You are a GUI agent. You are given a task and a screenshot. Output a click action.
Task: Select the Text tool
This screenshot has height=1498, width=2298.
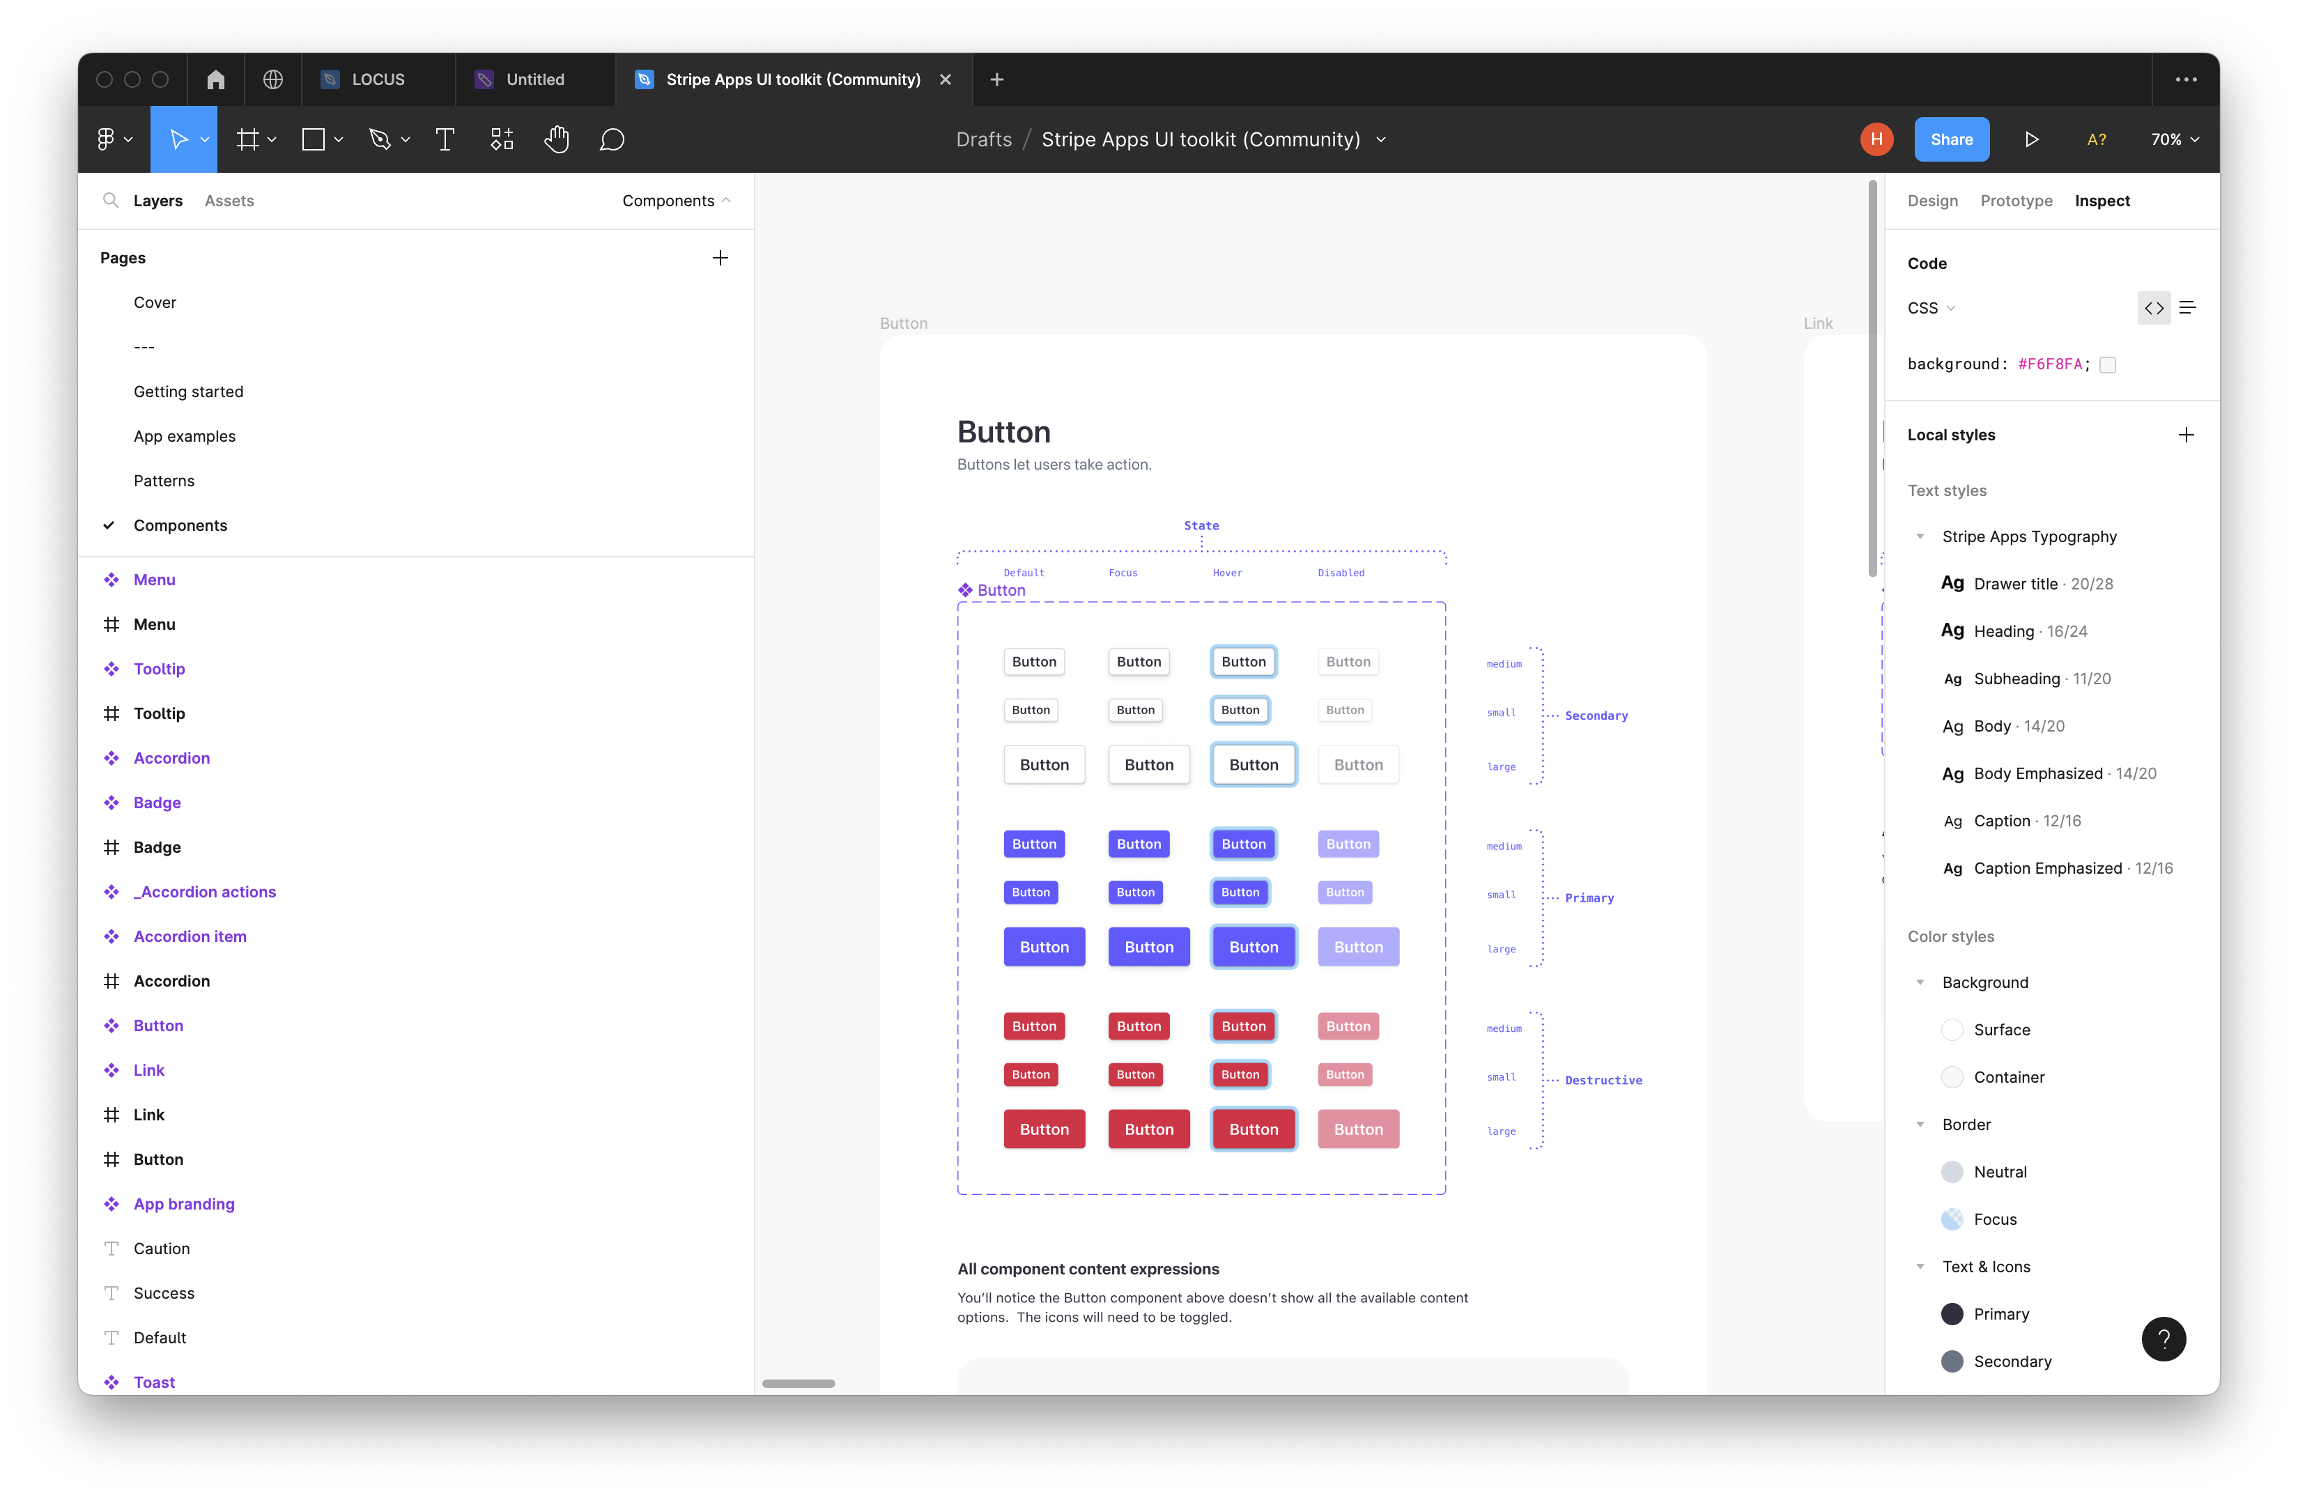tap(445, 140)
